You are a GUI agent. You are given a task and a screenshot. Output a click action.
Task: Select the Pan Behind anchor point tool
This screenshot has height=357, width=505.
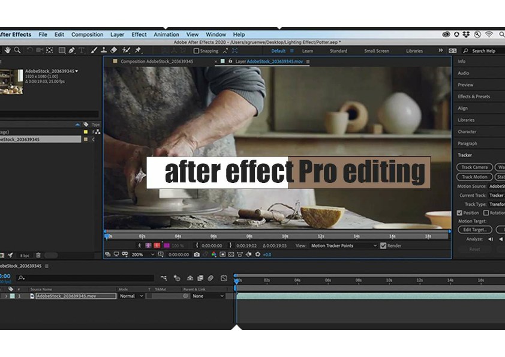[50, 50]
